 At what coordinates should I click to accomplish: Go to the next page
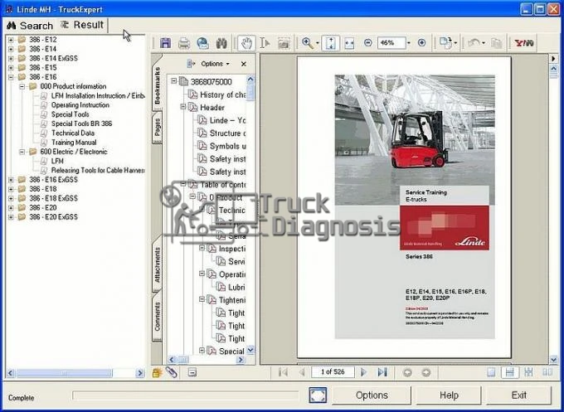point(363,372)
